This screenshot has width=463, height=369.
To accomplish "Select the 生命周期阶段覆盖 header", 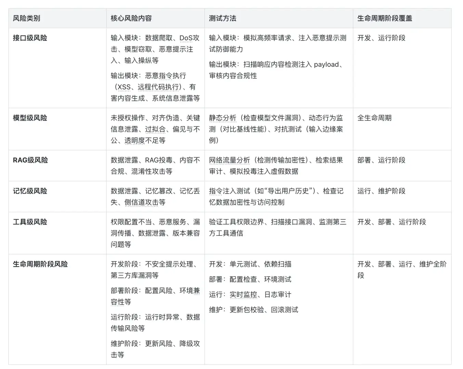I will [384, 18].
